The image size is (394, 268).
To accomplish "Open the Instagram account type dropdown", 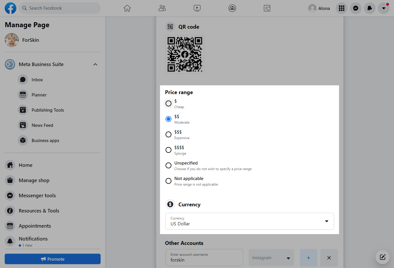I will [x=271, y=257].
